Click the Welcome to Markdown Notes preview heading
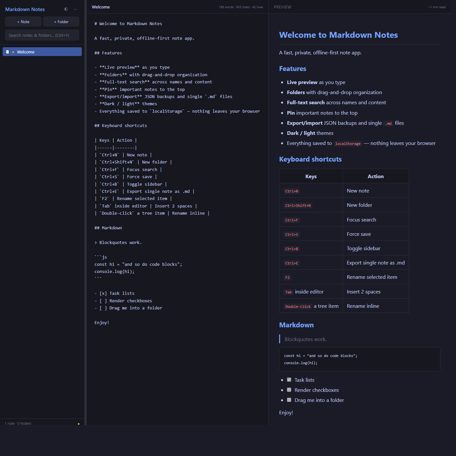 (x=338, y=35)
